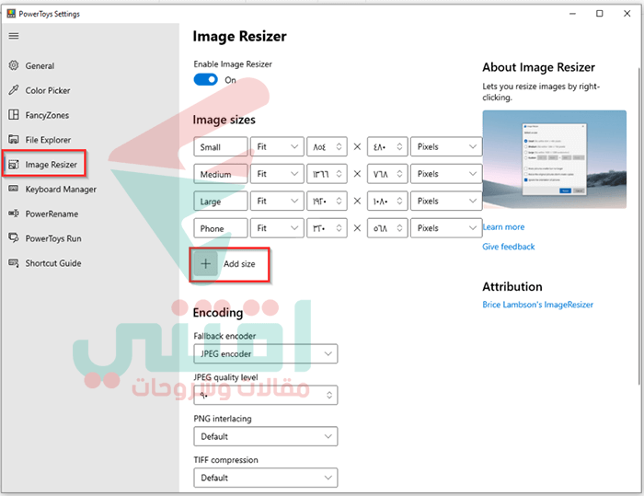Open Fit dropdown for Medium size
The image size is (644, 496).
coord(277,174)
